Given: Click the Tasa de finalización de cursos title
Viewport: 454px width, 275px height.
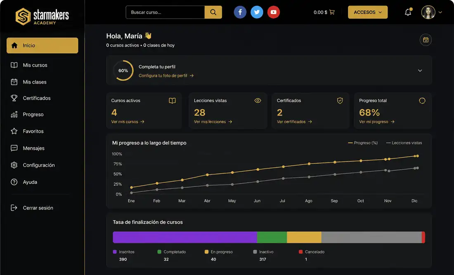Looking at the screenshot, I should point(148,222).
